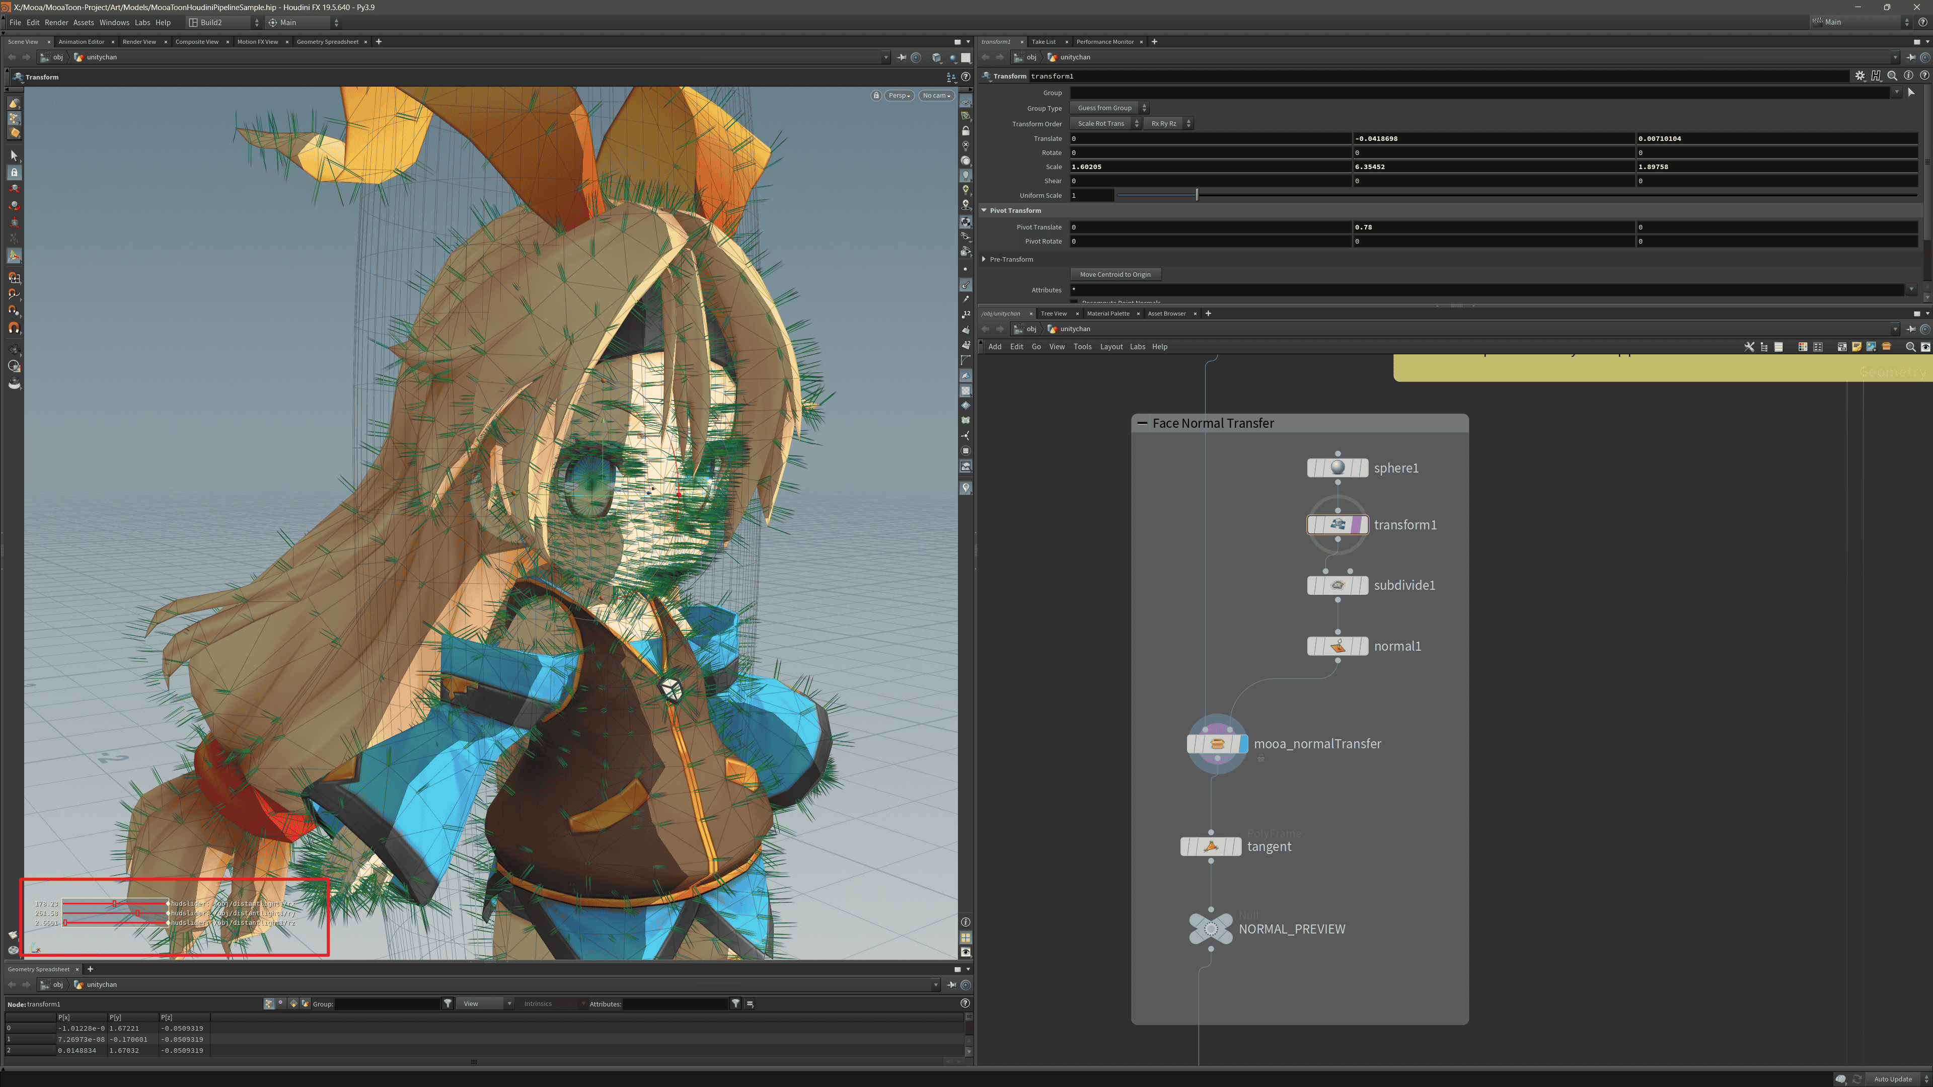Open parameter gear settings menu

[x=1860, y=76]
